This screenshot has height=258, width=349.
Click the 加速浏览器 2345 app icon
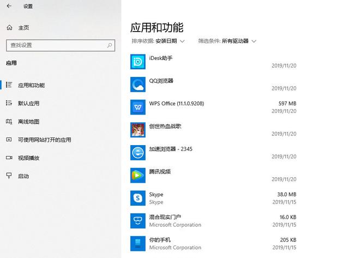138,153
